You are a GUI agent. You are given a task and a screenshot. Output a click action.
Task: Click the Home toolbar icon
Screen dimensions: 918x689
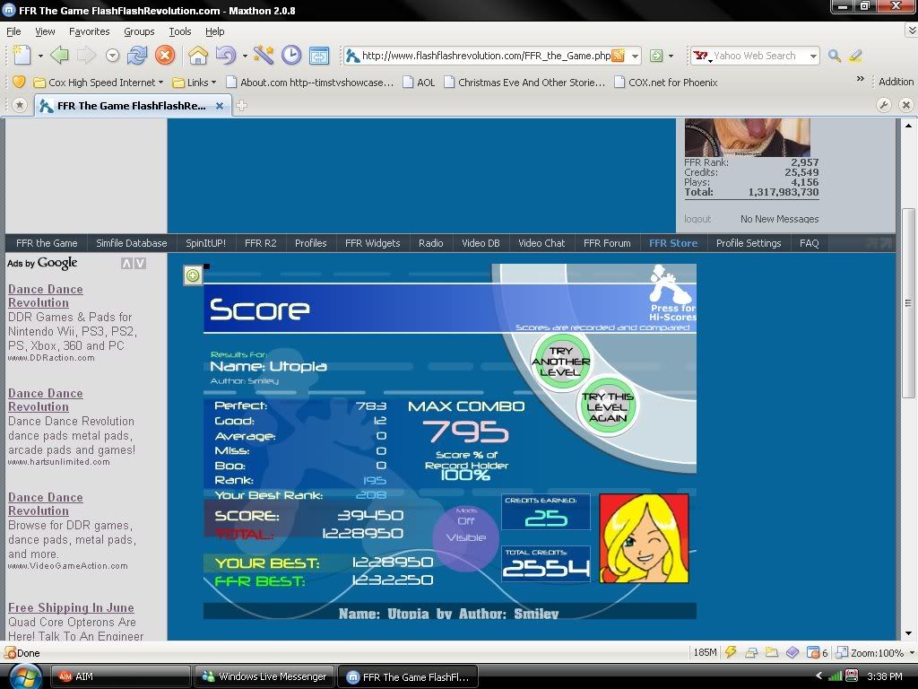198,56
